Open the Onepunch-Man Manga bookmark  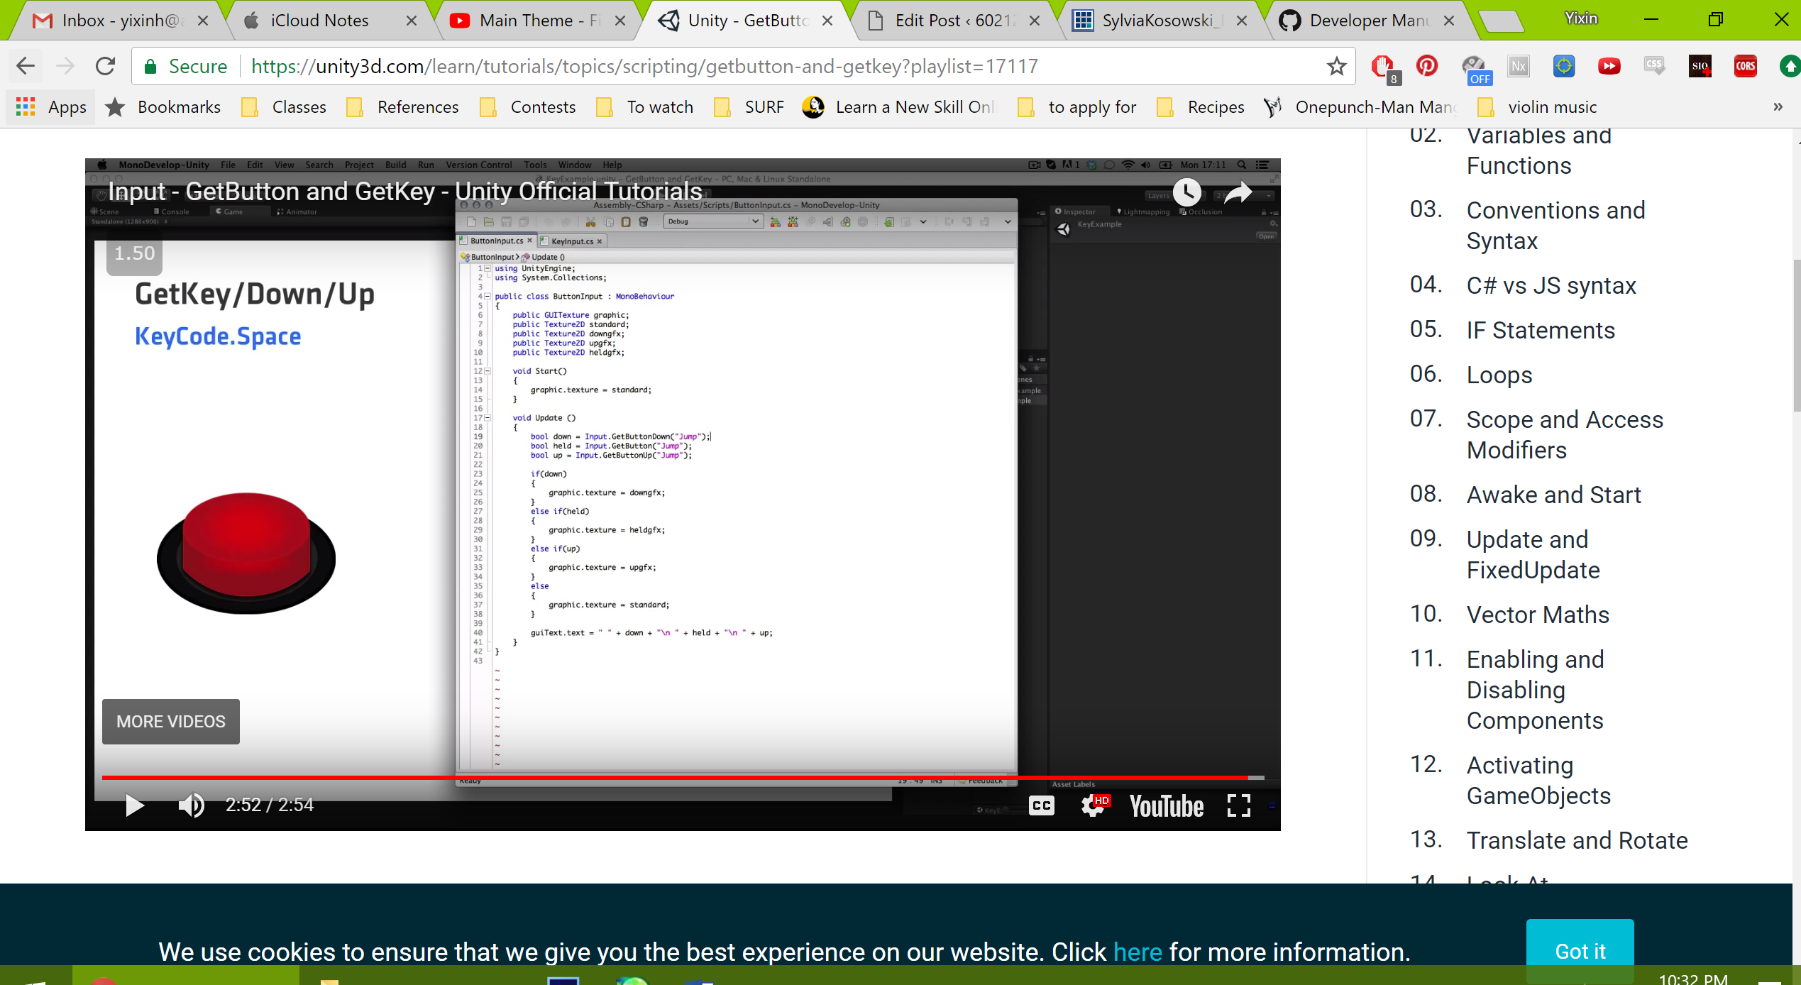pyautogui.click(x=1361, y=107)
